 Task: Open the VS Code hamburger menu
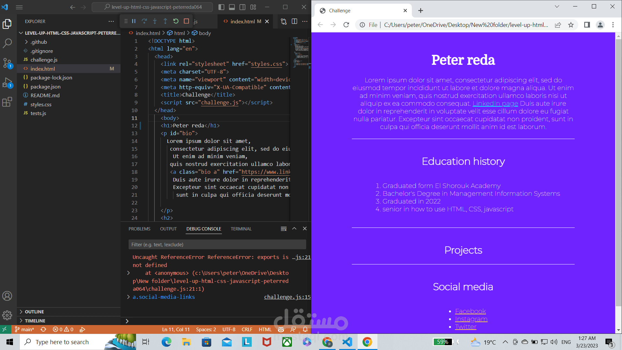pos(19,7)
